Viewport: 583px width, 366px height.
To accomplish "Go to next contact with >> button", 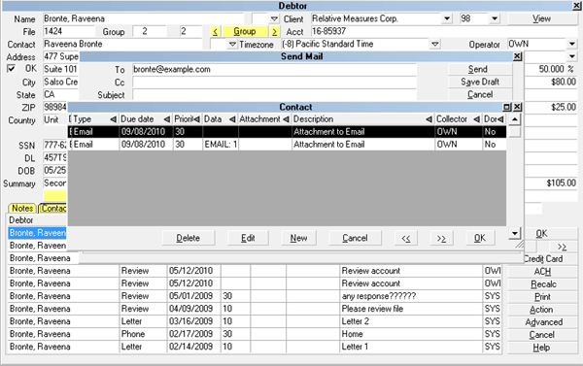I will tap(441, 238).
